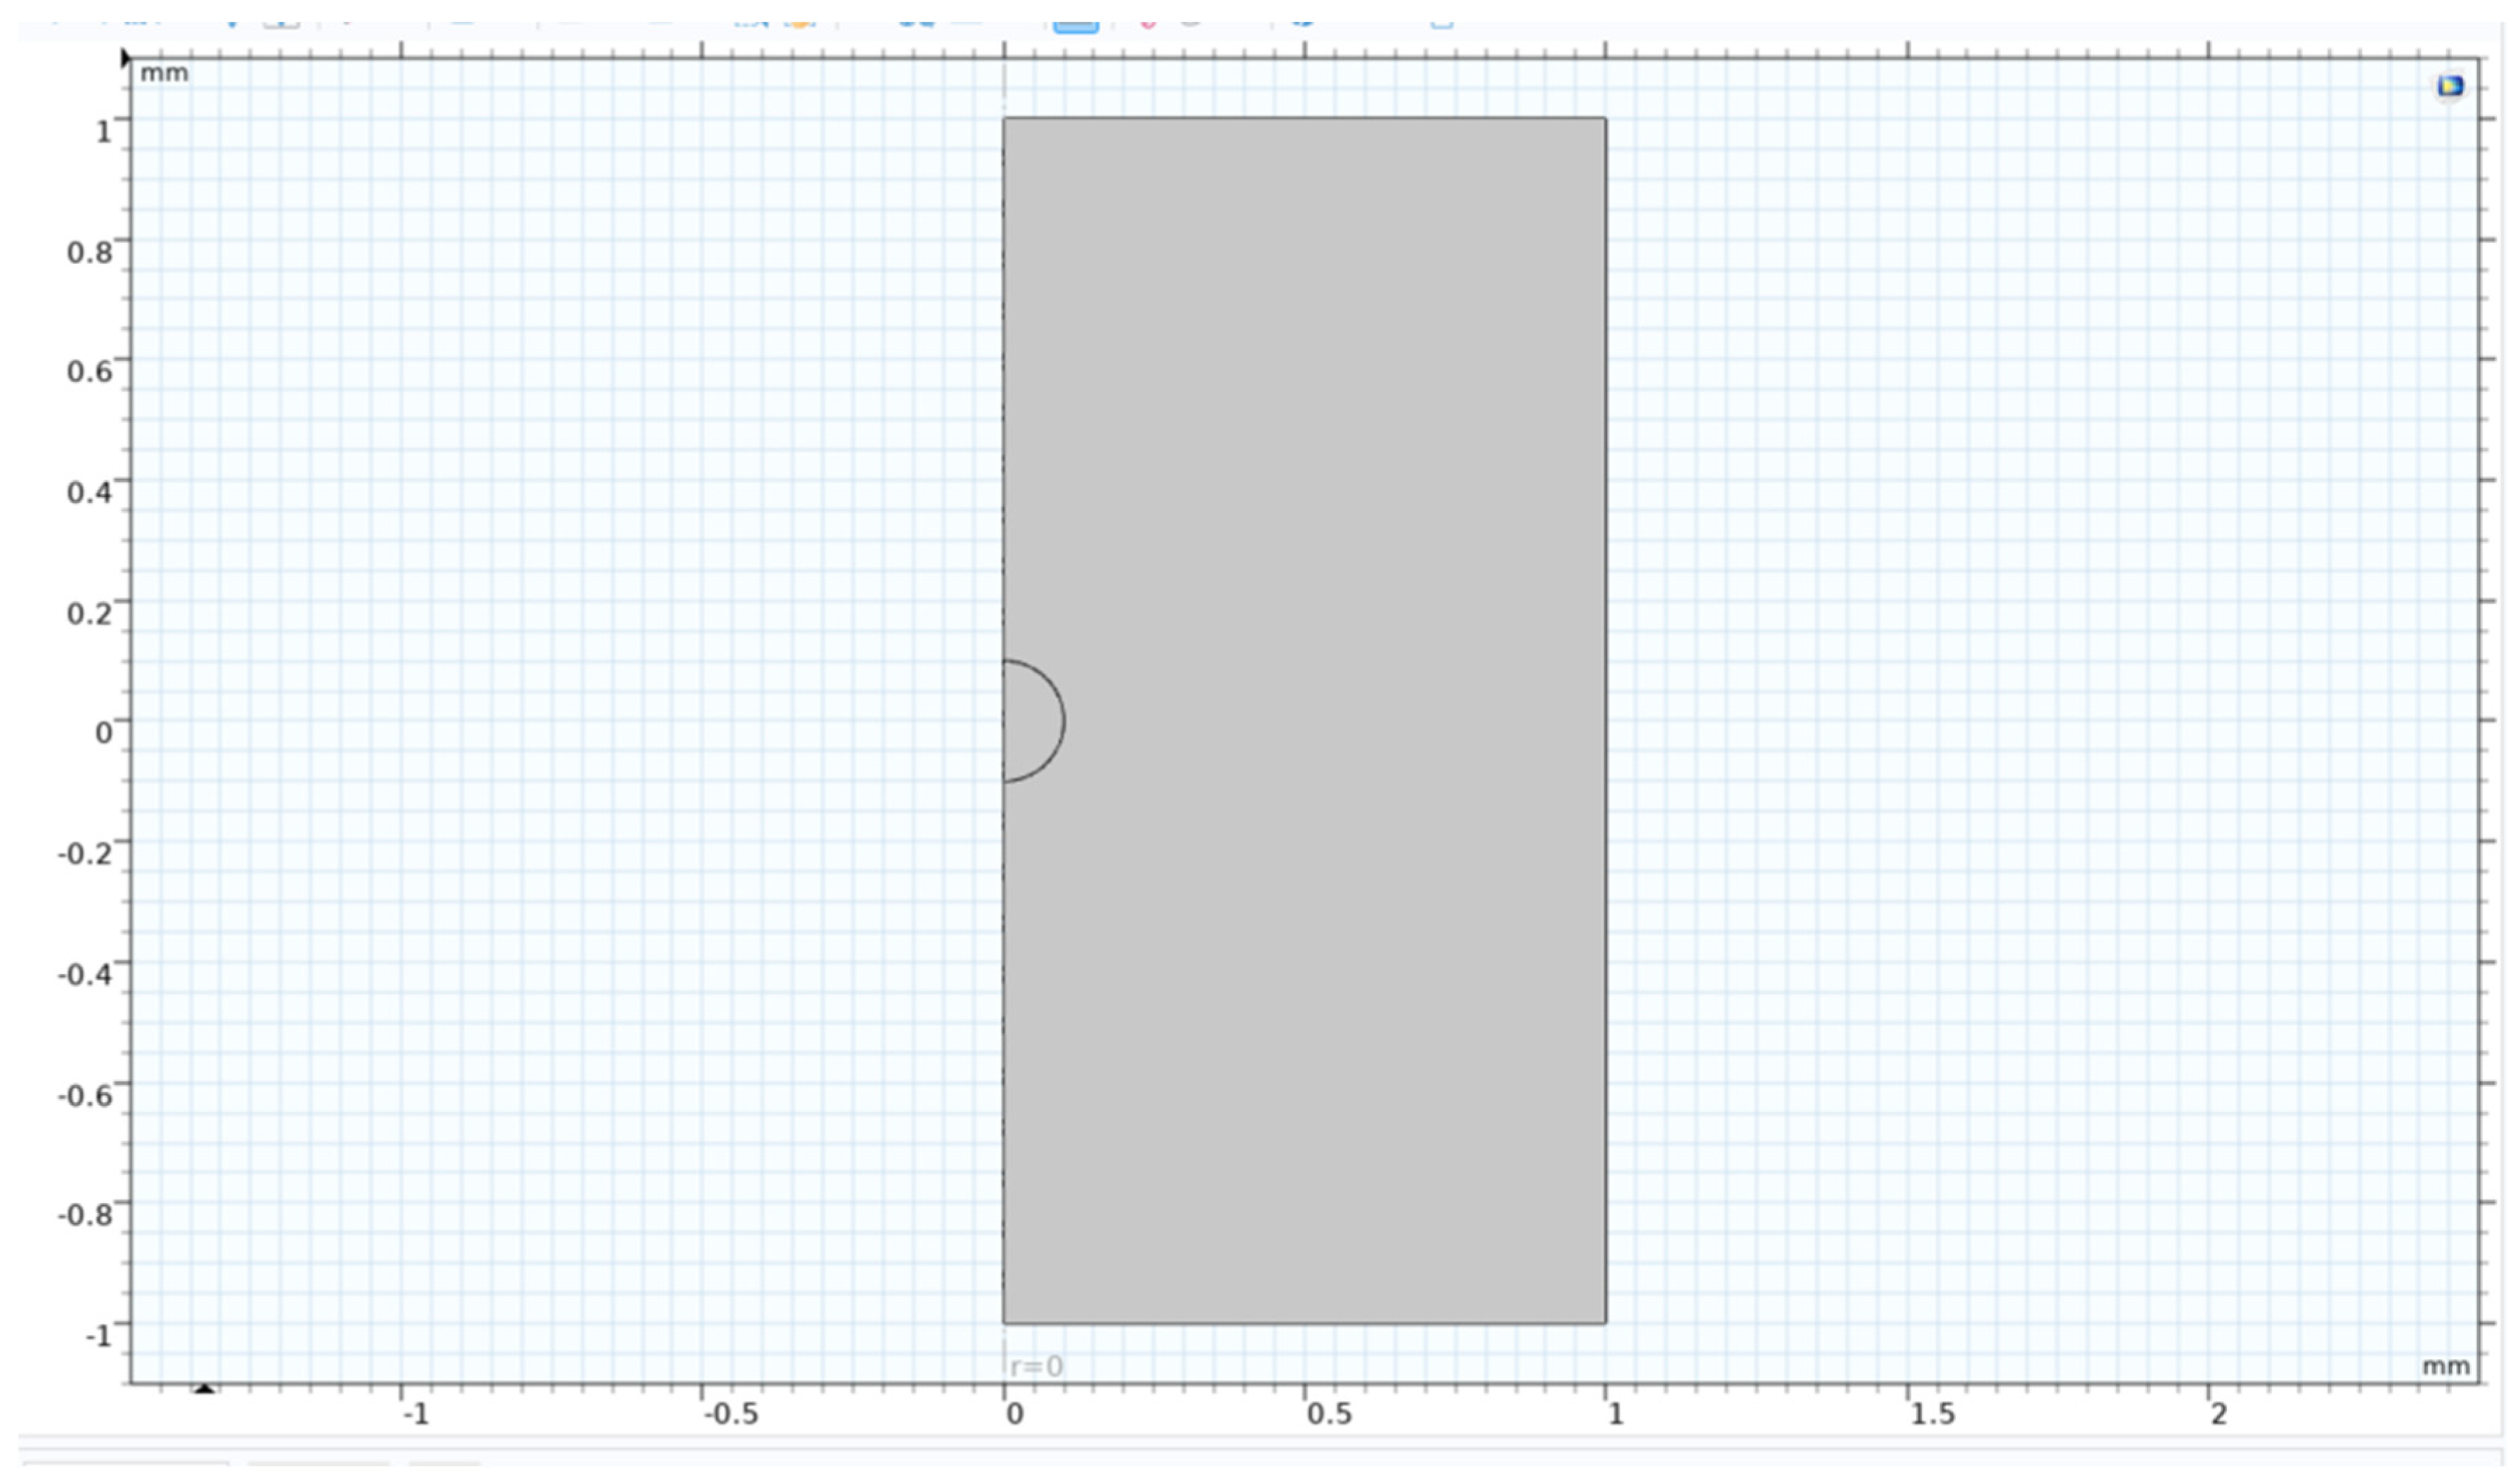This screenshot has width=2520, height=1484.
Task: Click black triangle marker atop vertical ruler
Action: [126, 58]
